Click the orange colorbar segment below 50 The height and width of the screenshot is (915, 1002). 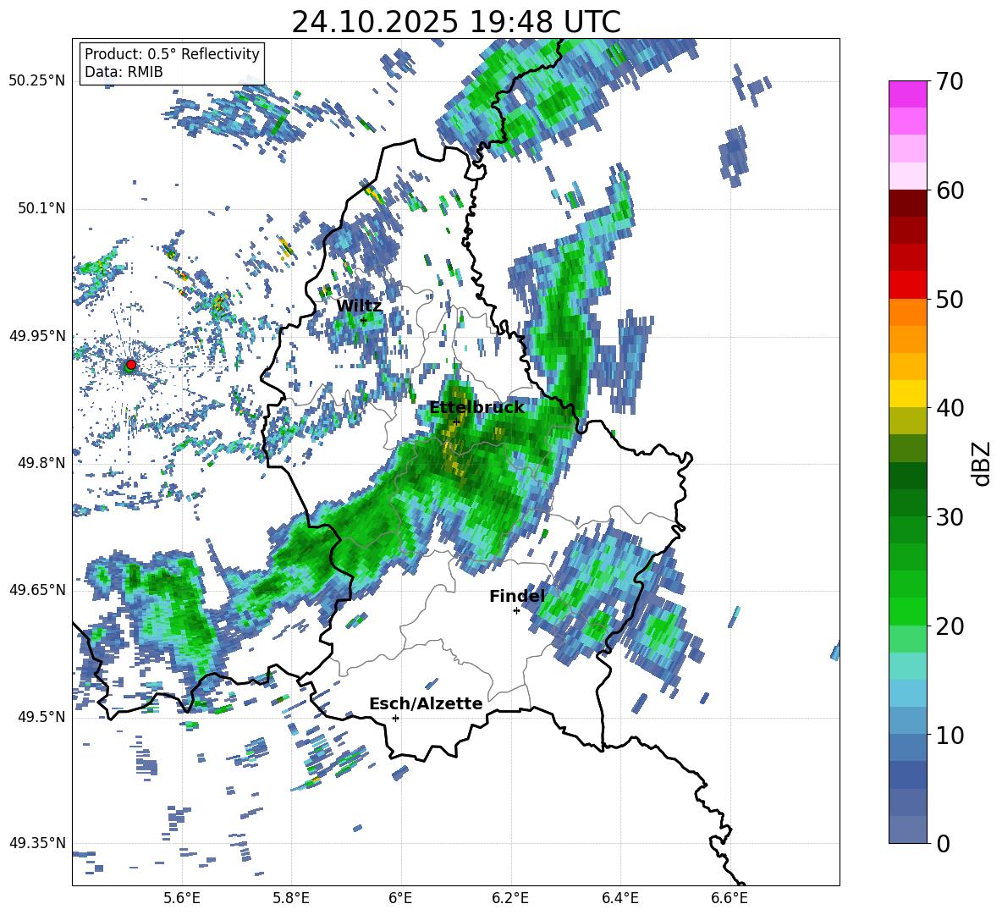(x=907, y=312)
